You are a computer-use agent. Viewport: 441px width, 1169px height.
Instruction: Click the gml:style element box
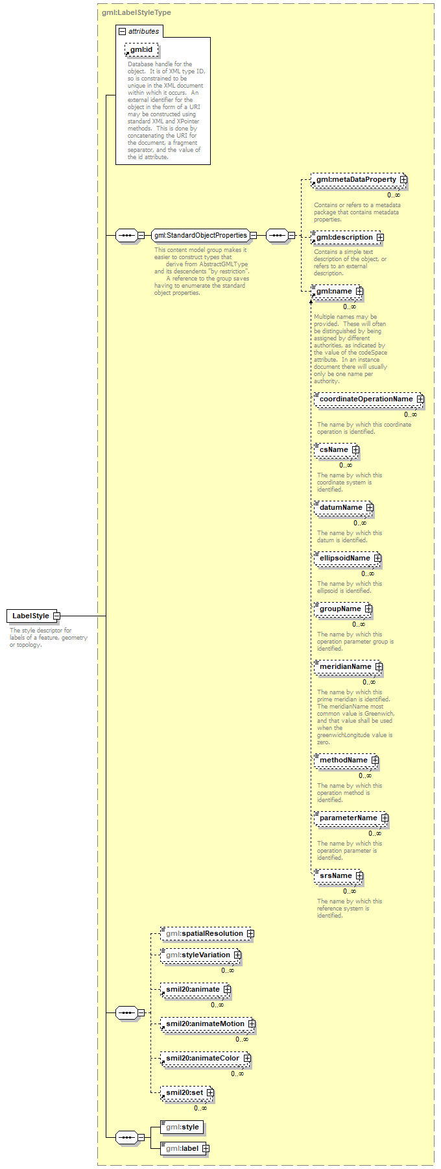pyautogui.click(x=182, y=1127)
